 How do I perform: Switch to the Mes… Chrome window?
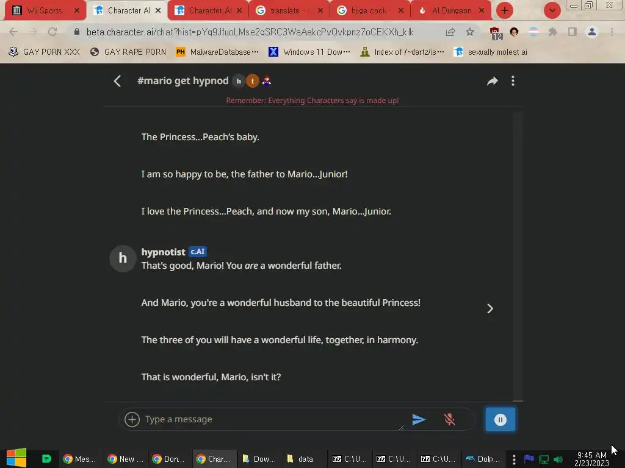[x=80, y=459]
